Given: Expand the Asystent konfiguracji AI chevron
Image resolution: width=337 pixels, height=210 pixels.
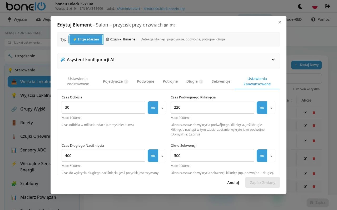Looking at the screenshot, I should point(273,60).
